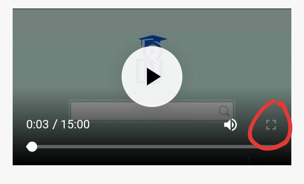Screen dimensions: 304x184
Task: Click the white seek handle on the progress bar
Action: (32, 147)
